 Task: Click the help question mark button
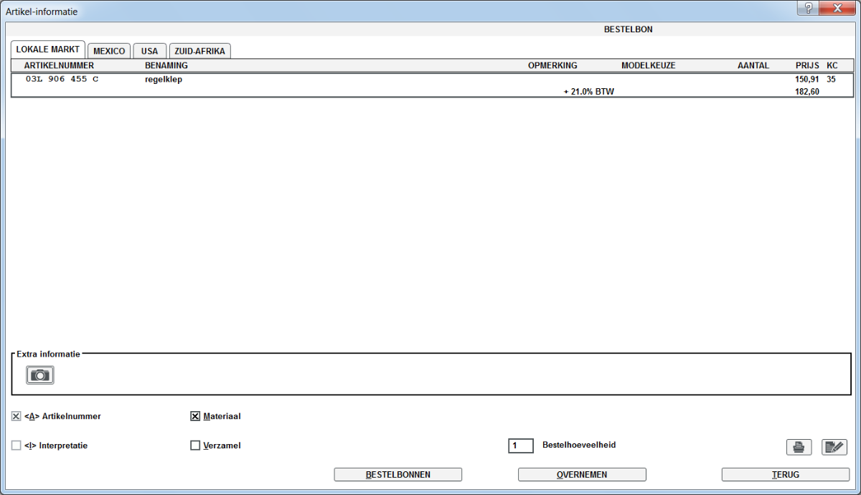point(809,8)
